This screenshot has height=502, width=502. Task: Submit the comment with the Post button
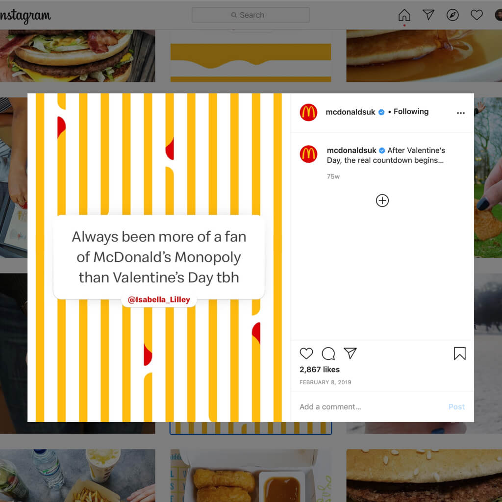pyautogui.click(x=456, y=406)
